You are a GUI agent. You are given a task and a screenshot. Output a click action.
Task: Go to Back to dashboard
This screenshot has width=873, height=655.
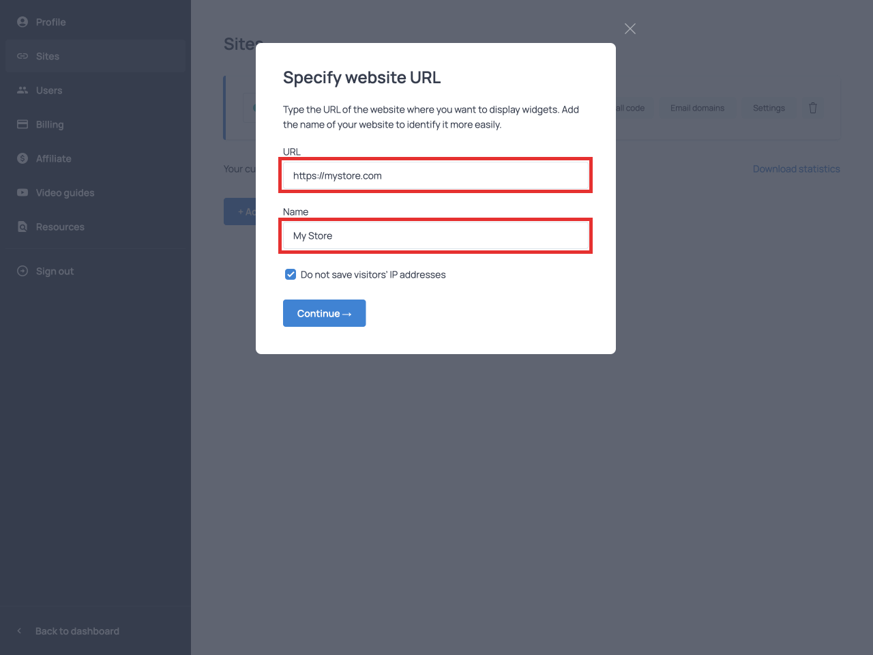pos(77,631)
